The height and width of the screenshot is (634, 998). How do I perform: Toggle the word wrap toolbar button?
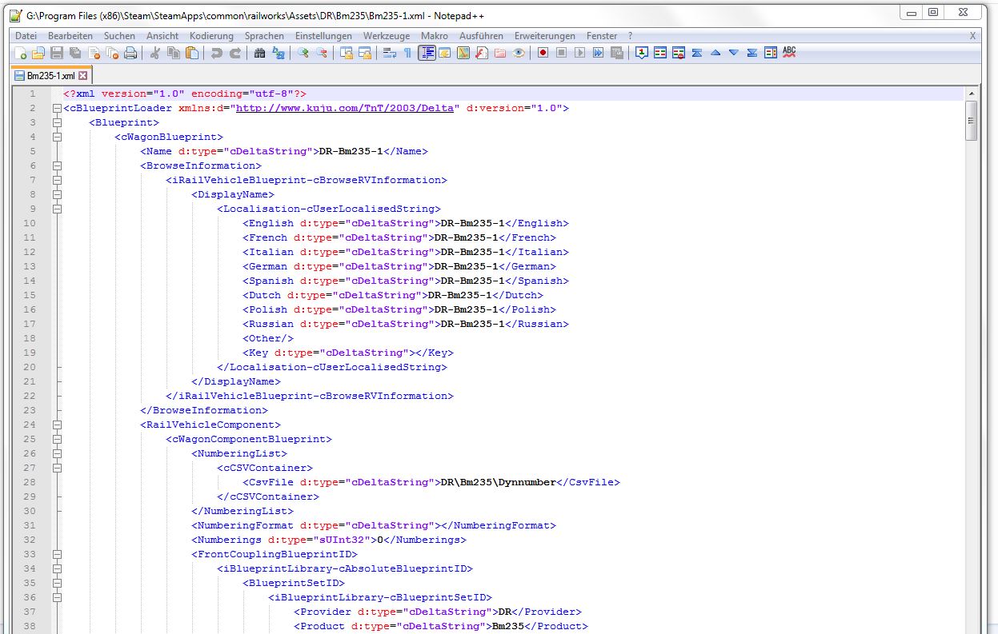(390, 54)
